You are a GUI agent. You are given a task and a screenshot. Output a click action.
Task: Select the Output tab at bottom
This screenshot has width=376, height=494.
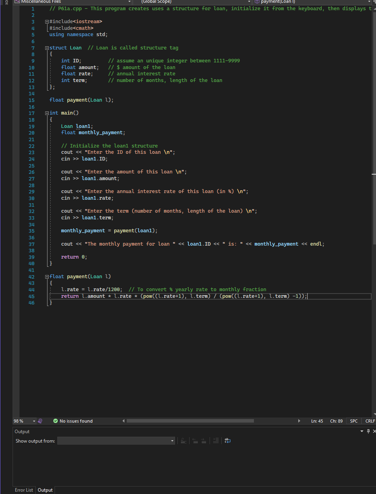point(45,490)
